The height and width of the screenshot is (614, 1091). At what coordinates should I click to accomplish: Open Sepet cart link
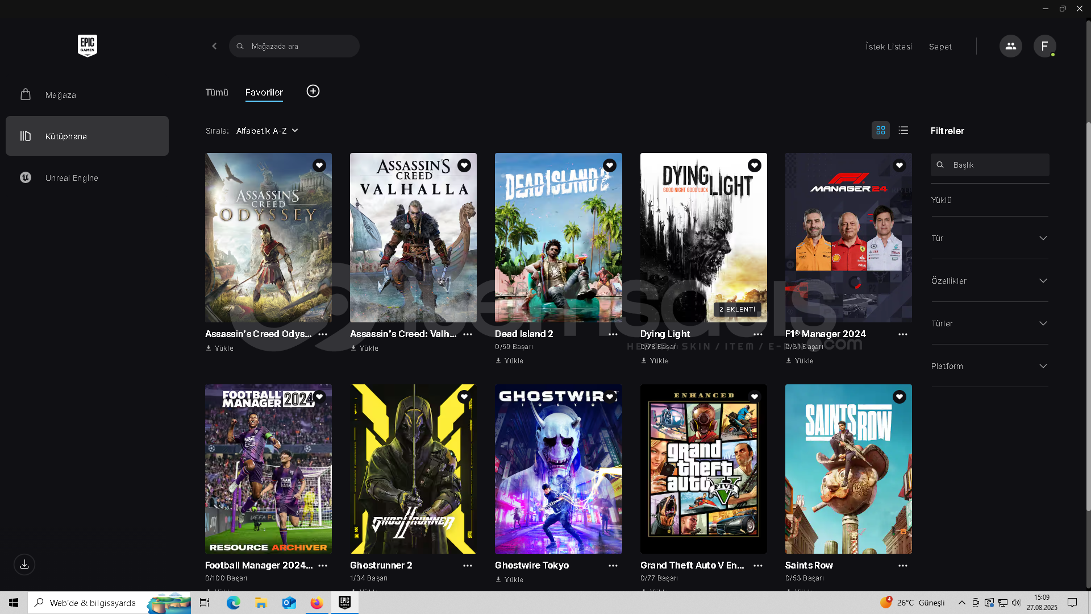pos(940,47)
